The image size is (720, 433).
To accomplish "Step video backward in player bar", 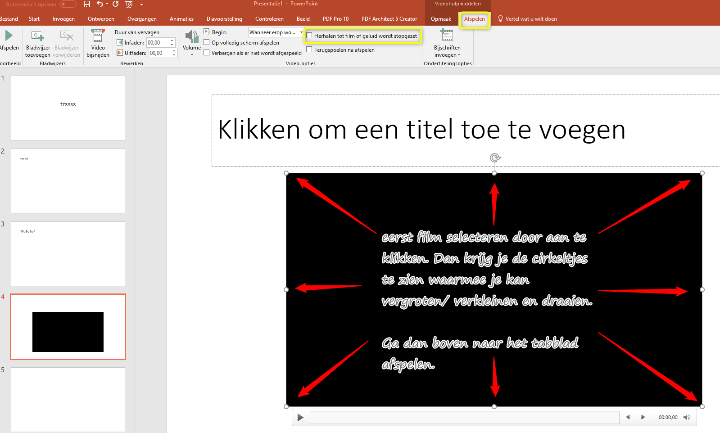I will pyautogui.click(x=628, y=417).
